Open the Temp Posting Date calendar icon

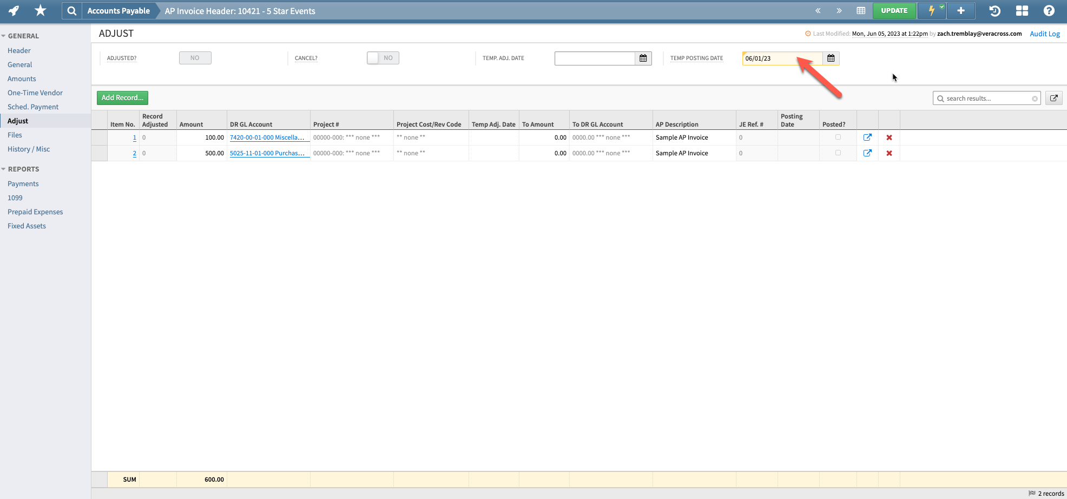point(831,58)
